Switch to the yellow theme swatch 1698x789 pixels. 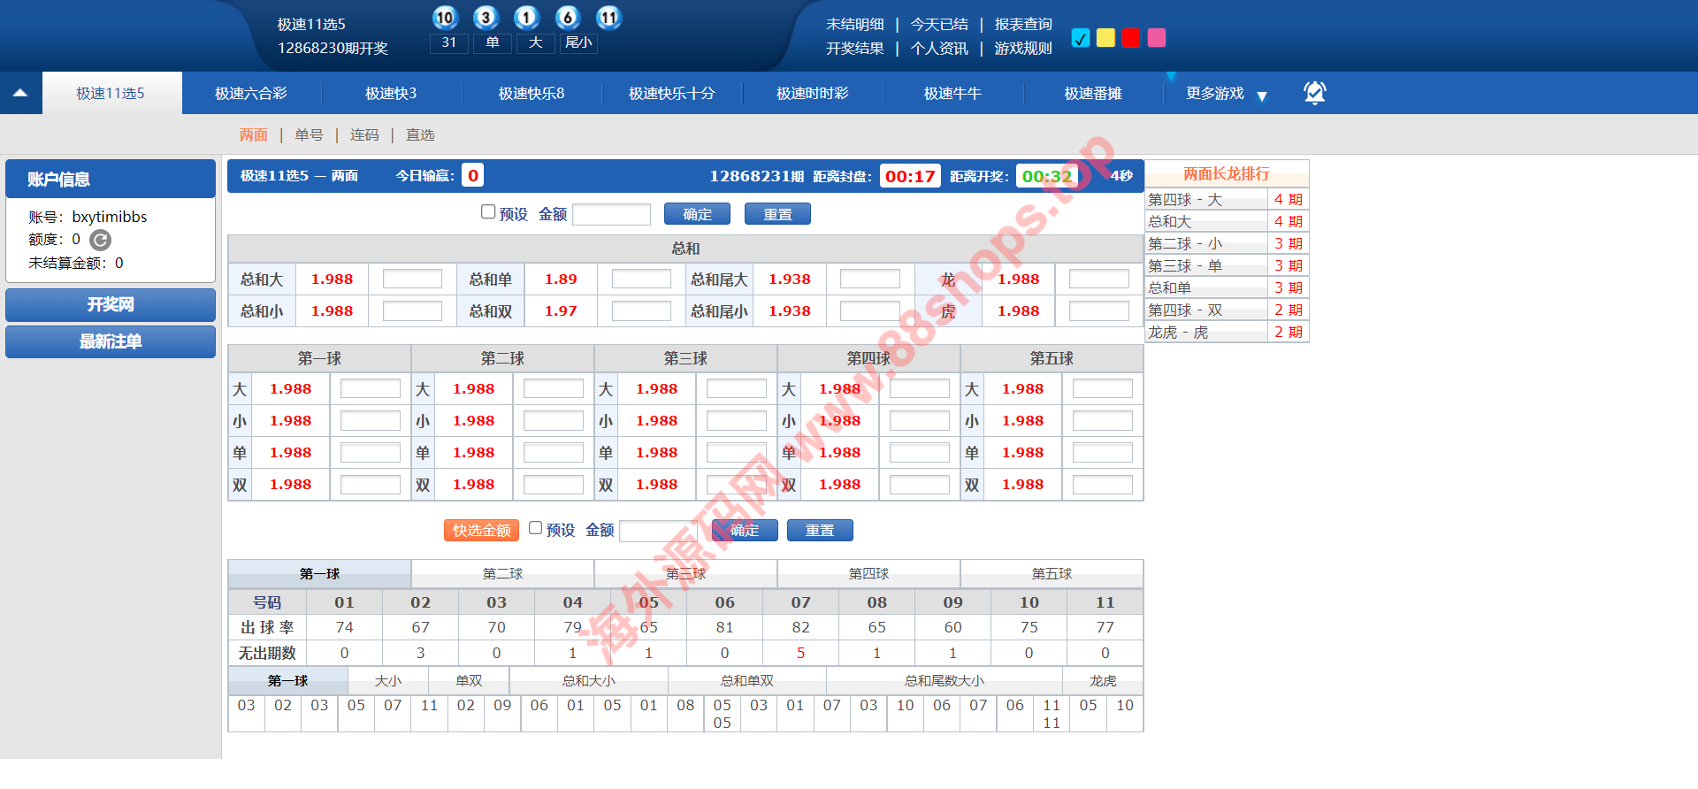click(x=1105, y=38)
